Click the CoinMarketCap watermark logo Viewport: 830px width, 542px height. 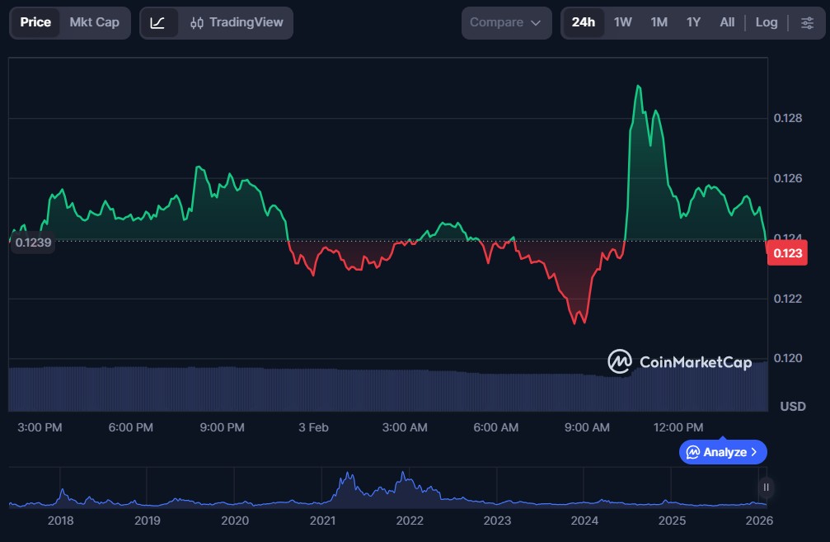(x=679, y=361)
